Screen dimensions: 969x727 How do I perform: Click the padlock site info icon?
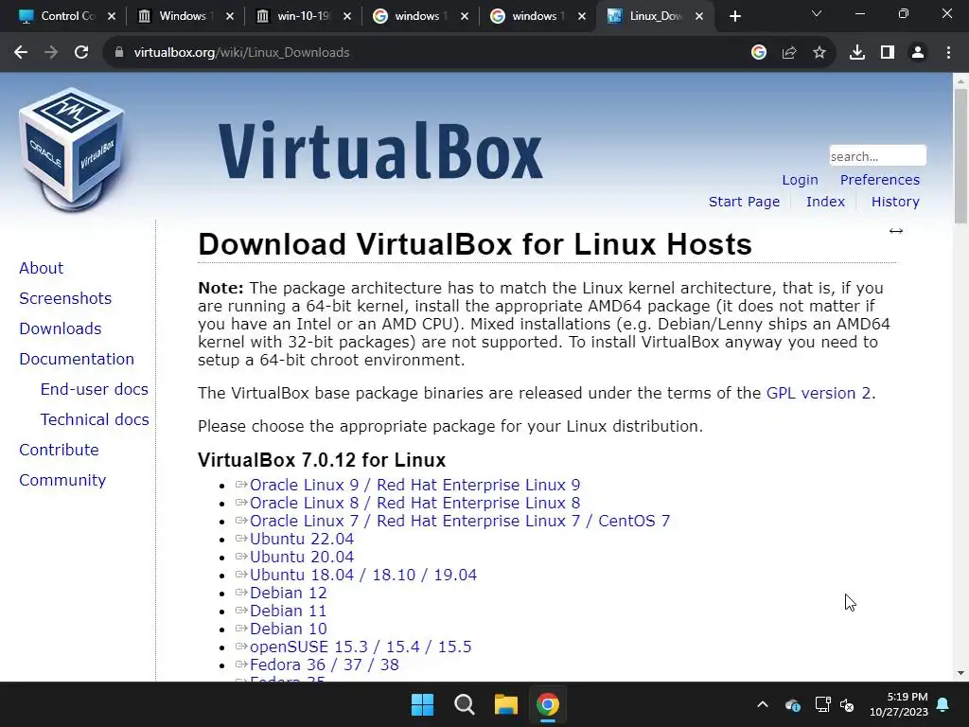click(x=119, y=53)
